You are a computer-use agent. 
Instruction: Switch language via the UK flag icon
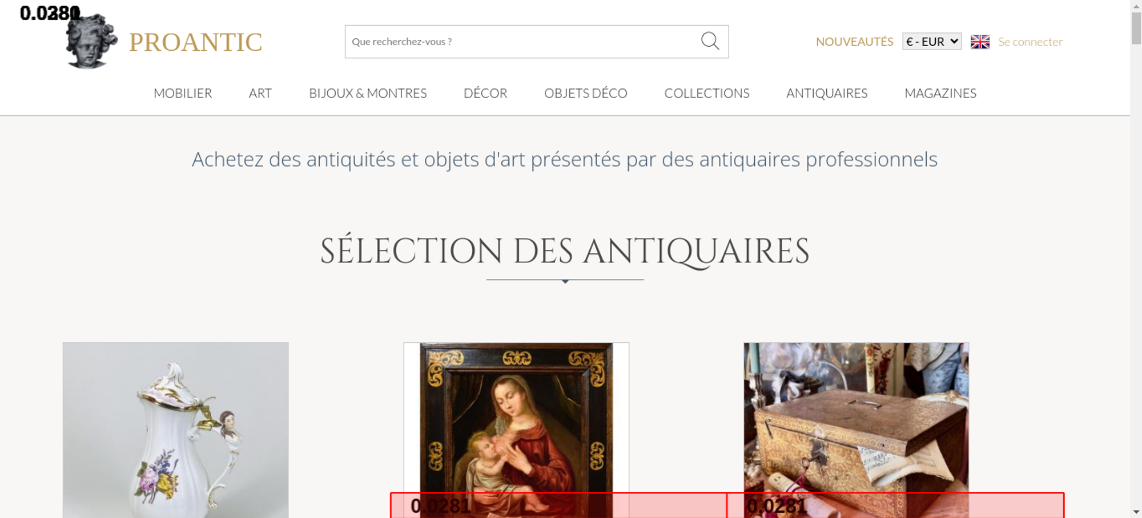980,42
